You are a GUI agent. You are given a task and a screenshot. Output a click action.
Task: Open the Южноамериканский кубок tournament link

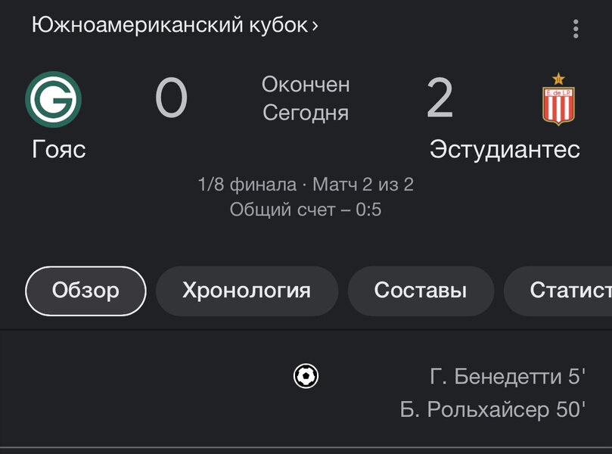(169, 25)
